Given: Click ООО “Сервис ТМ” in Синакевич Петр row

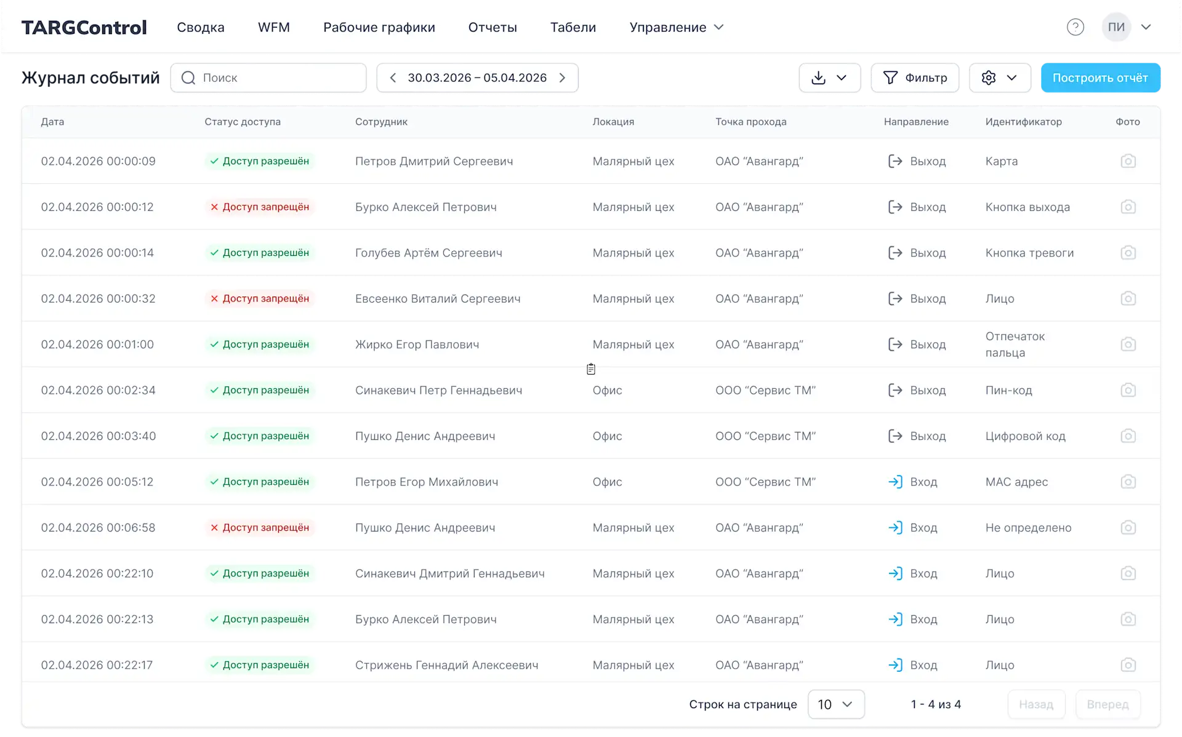Looking at the screenshot, I should (x=765, y=390).
